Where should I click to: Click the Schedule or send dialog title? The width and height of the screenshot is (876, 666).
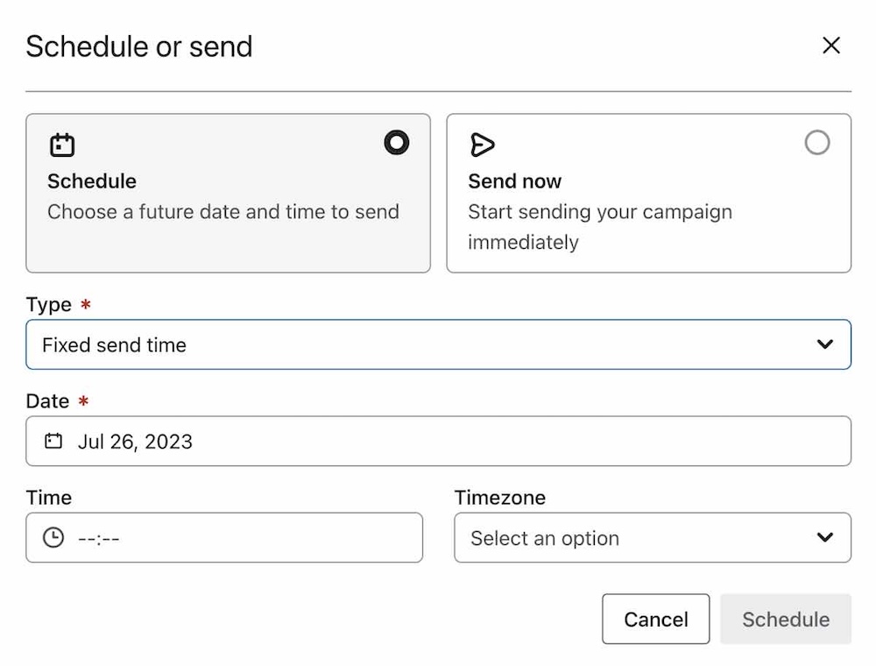tap(139, 46)
